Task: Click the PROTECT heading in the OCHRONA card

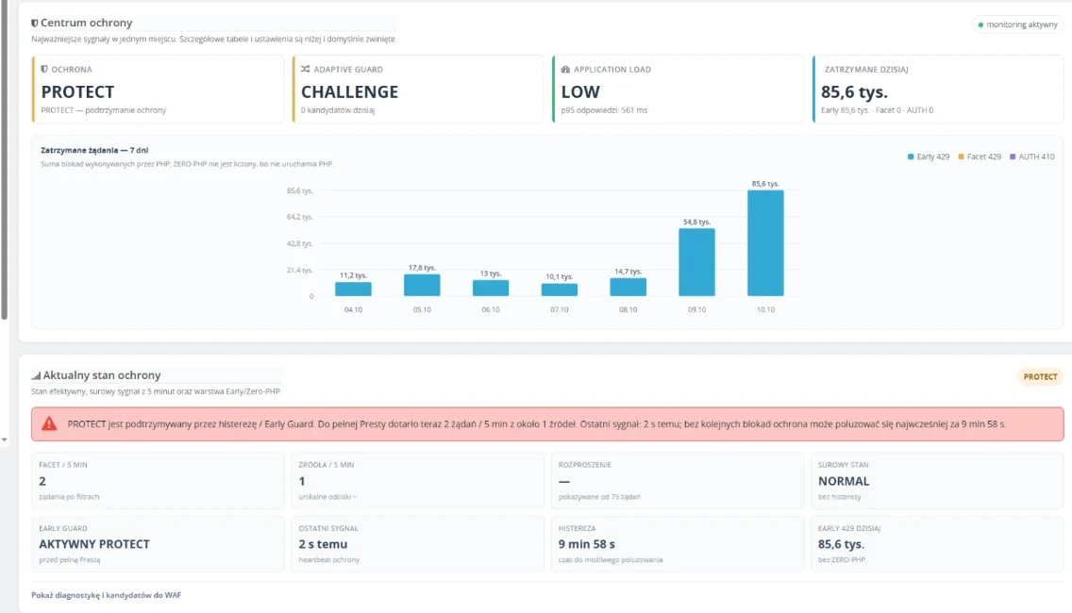Action: point(77,91)
